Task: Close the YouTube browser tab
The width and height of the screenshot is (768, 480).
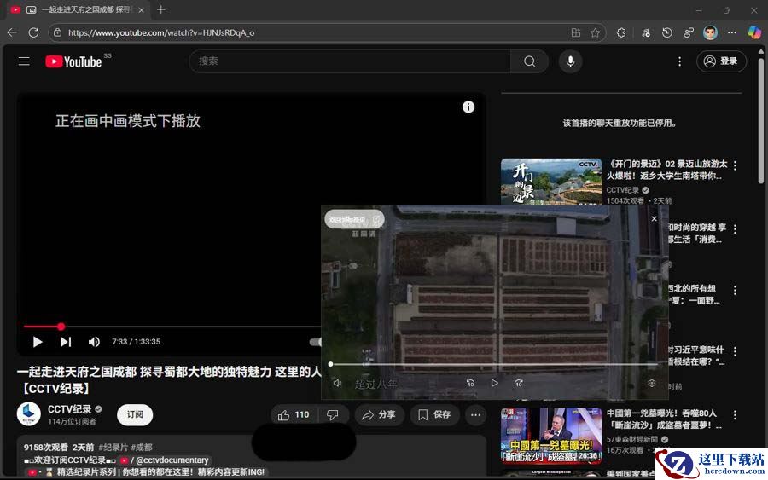Action: tap(141, 9)
